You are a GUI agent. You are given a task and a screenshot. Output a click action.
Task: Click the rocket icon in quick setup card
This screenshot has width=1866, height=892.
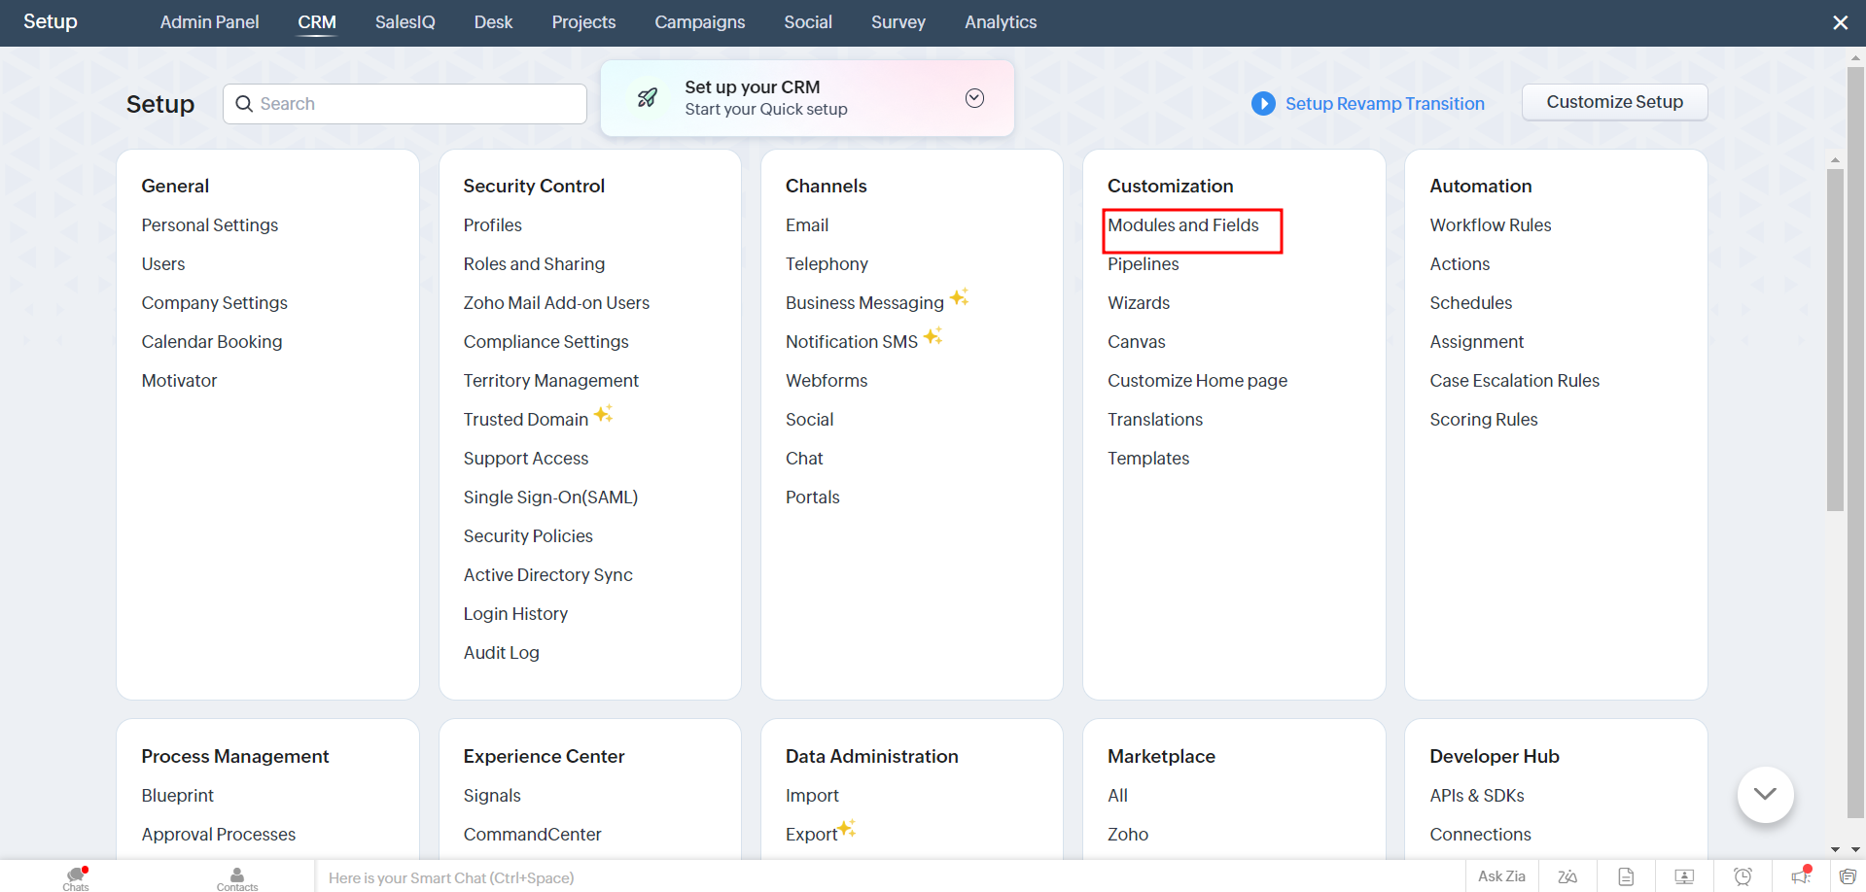pos(647,98)
